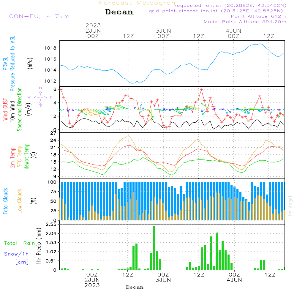This screenshot has height=297, width=297.
Task: Click the '00Z 4JUN' bottom axis label
Action: pyautogui.click(x=234, y=277)
